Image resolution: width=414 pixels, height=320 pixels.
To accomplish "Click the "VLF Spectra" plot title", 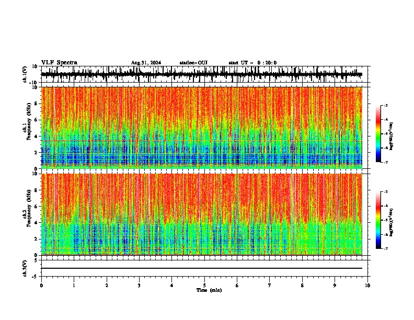I will (x=59, y=63).
